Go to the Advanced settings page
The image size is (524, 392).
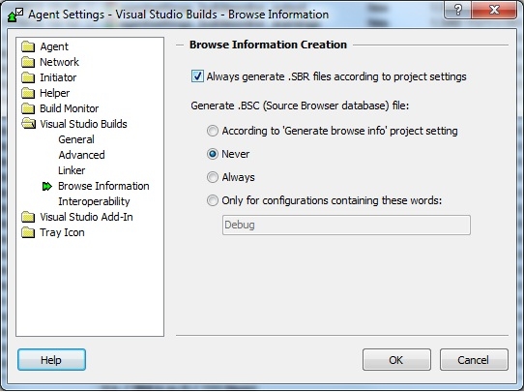(81, 155)
